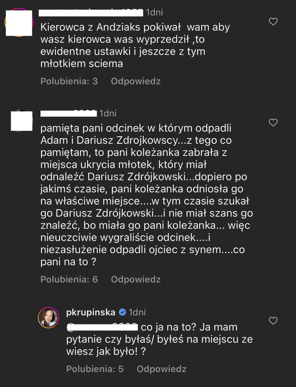Click the 1dni timestamp beside pkrupinska
296x387 pixels.
[137, 312]
